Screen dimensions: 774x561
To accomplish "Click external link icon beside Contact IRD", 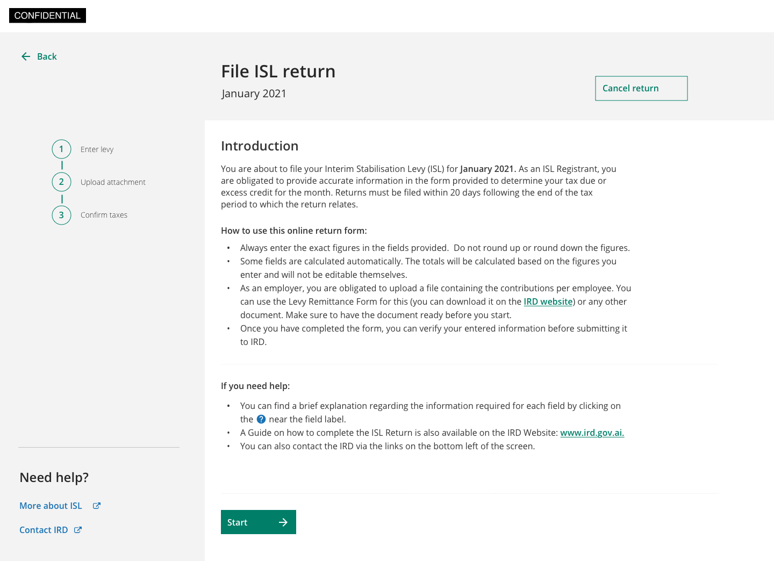I will pyautogui.click(x=78, y=530).
